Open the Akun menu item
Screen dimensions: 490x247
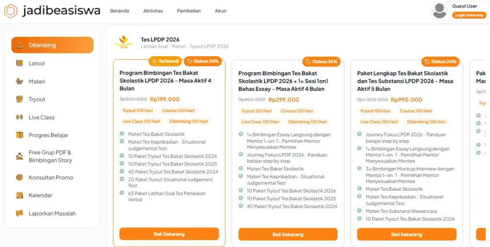[221, 11]
